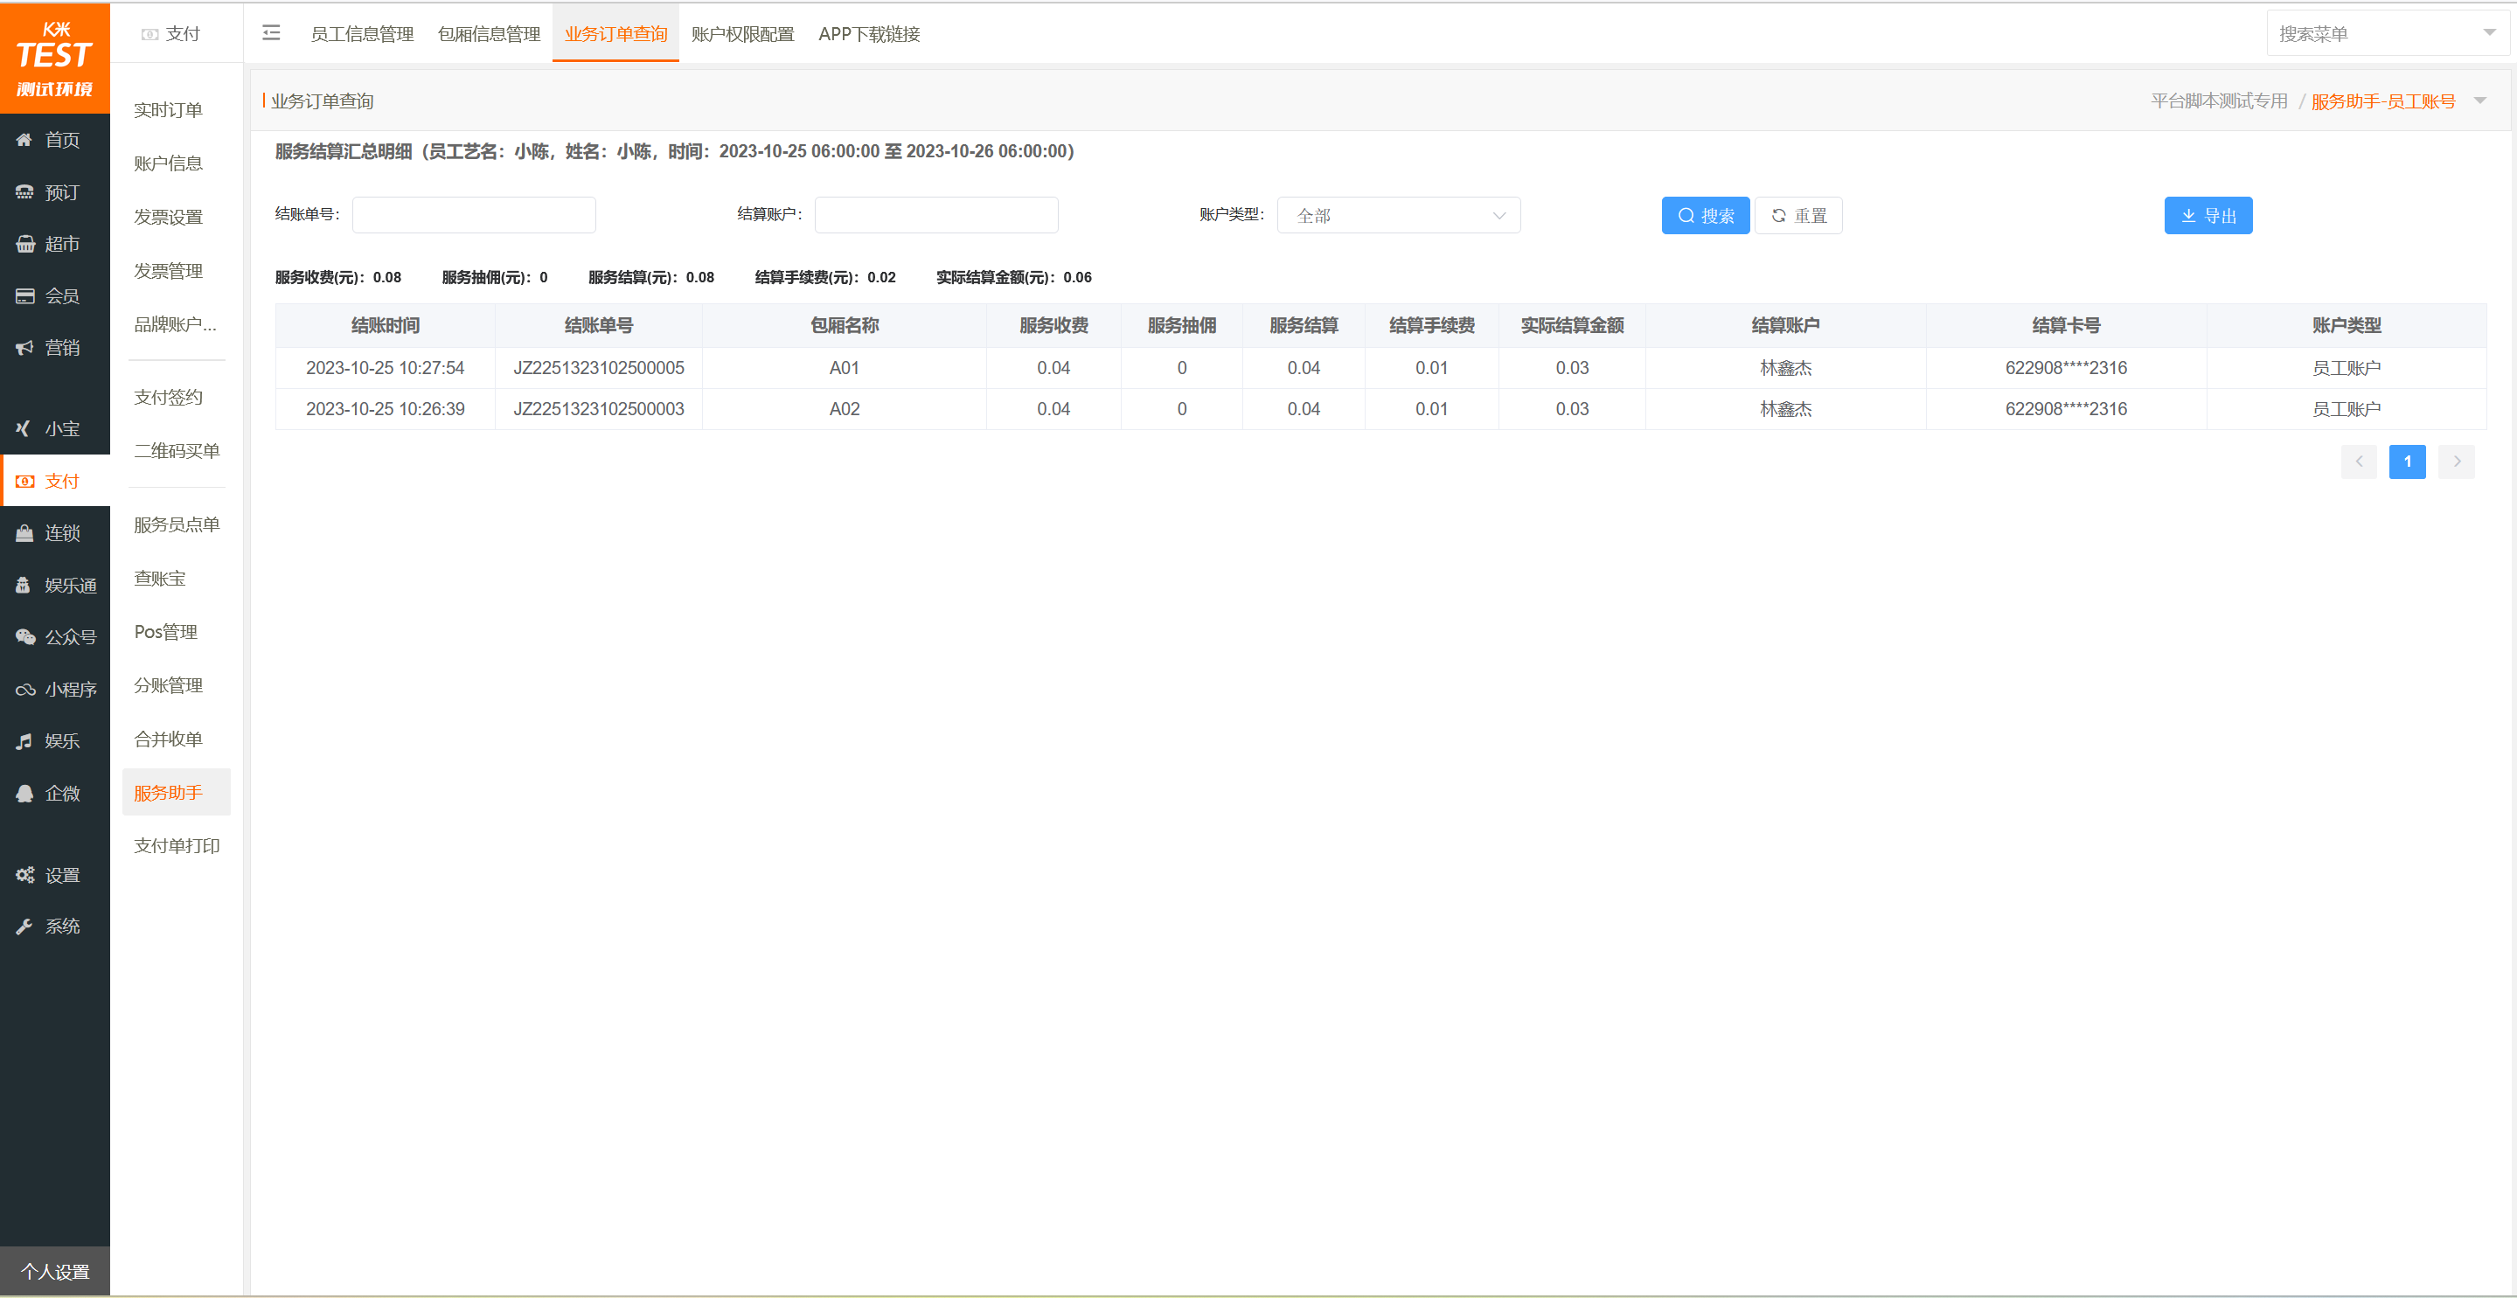Click the blue 搜索 button
Screen dimensions: 2517x1298
pos(1705,216)
